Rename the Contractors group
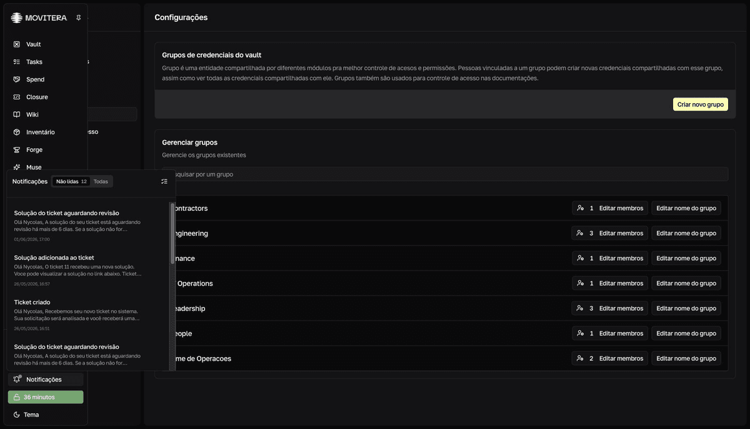Image resolution: width=750 pixels, height=429 pixels. (686, 208)
